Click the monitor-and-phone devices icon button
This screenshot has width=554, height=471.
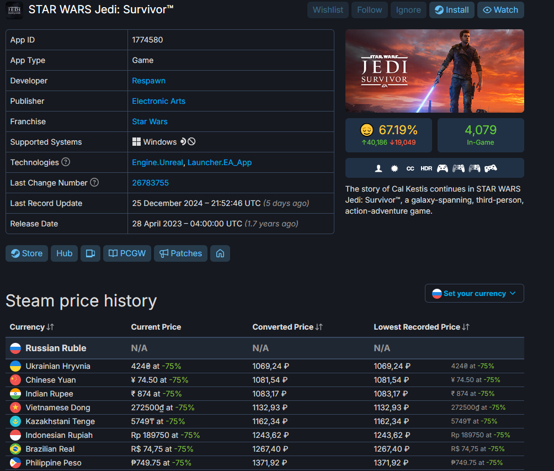(x=90, y=253)
